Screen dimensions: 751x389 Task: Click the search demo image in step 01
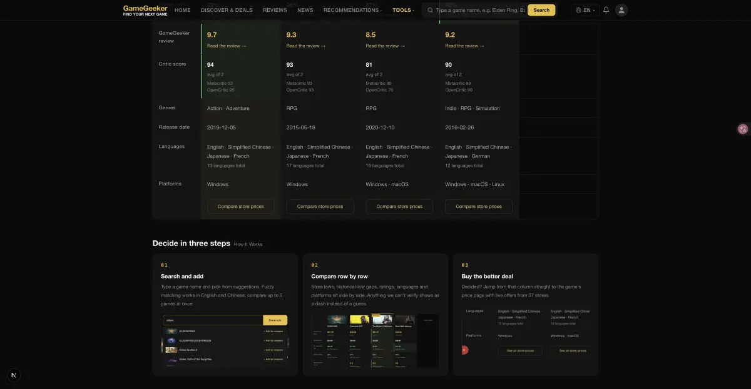(225, 340)
